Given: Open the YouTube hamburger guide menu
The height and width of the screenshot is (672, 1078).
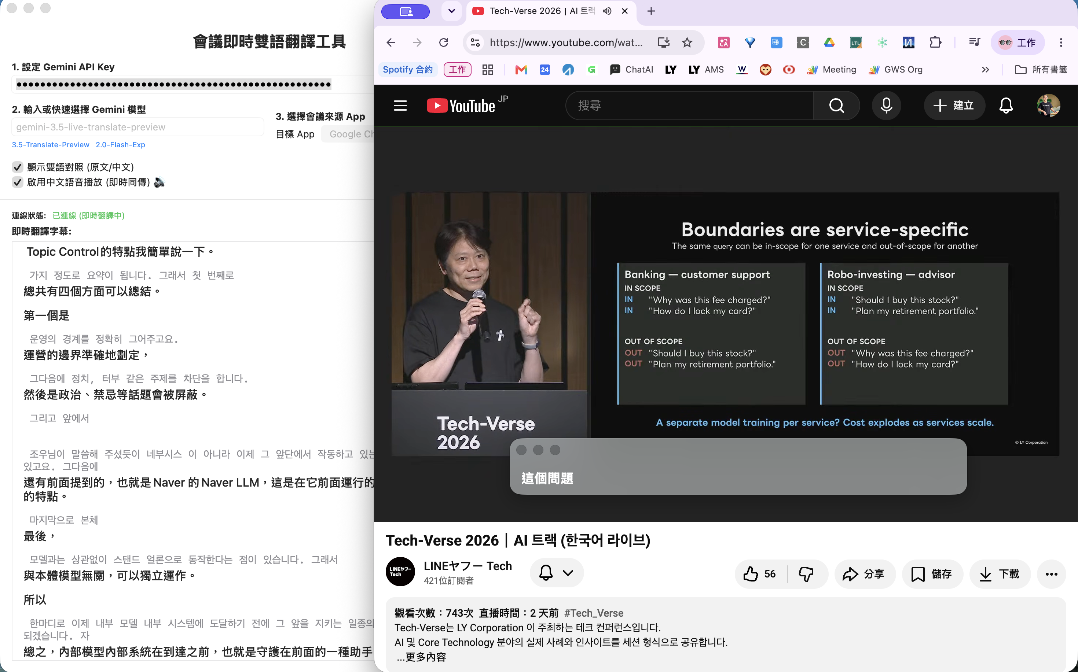Looking at the screenshot, I should pyautogui.click(x=400, y=106).
